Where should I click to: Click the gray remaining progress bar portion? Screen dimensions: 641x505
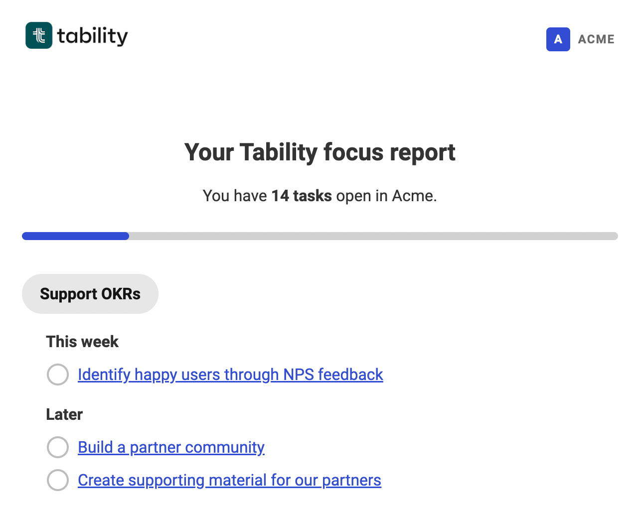tap(373, 236)
